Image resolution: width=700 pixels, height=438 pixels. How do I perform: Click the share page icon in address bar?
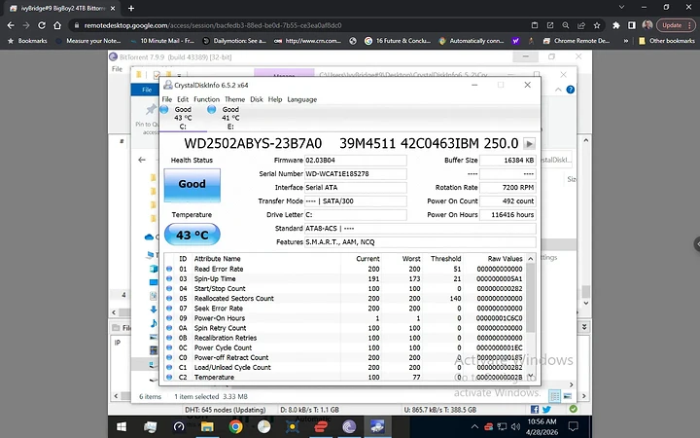581,25
